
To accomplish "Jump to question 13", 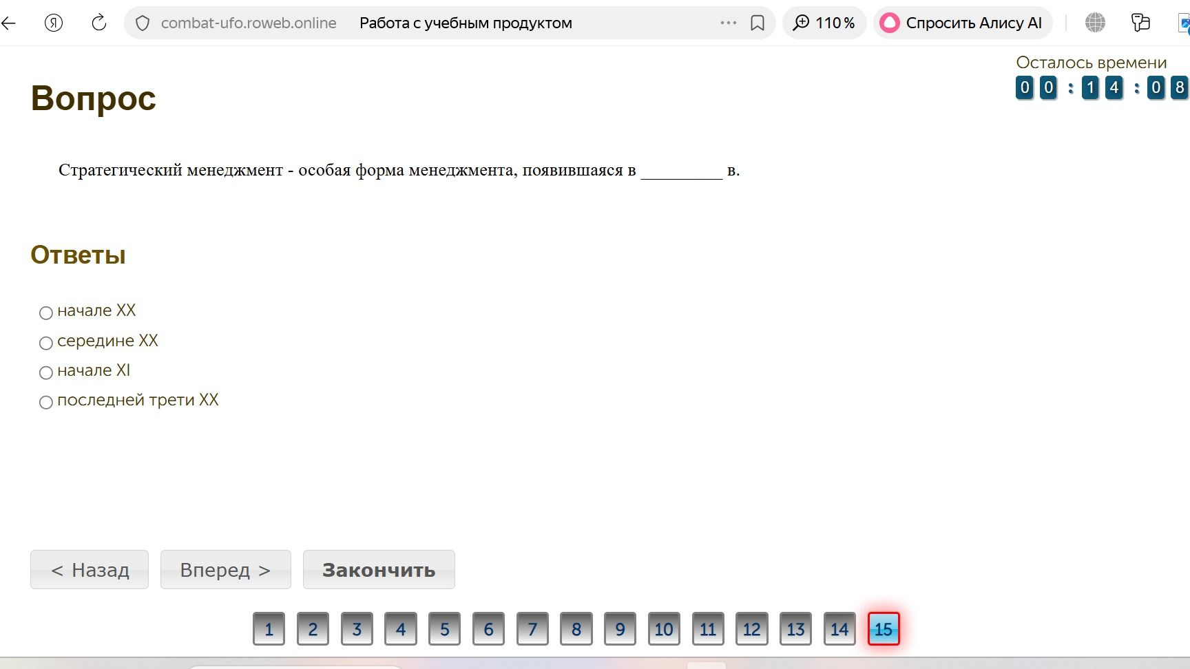I will [x=795, y=629].
